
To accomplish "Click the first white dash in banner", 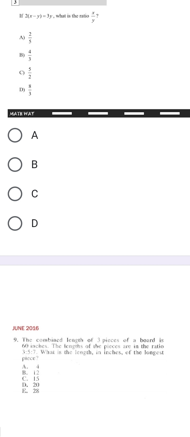I will (62, 113).
